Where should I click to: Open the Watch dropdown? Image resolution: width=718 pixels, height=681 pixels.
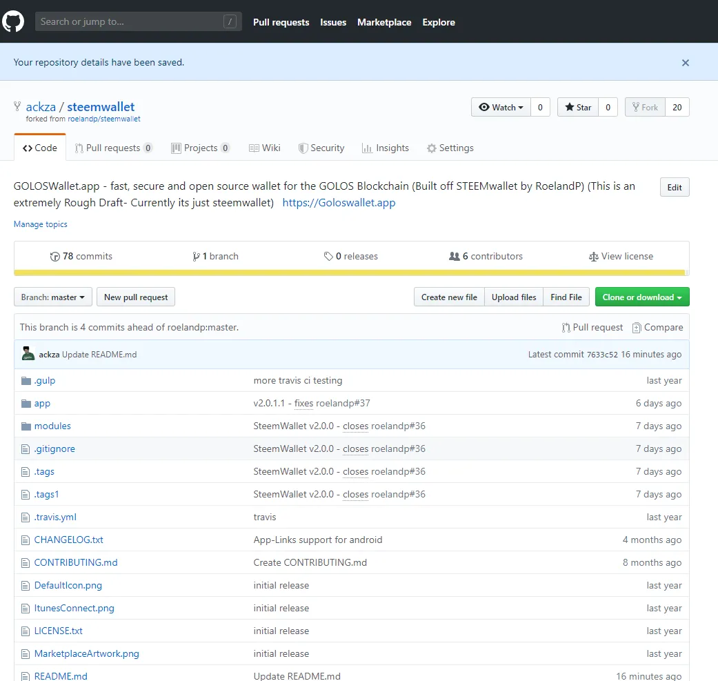[x=501, y=107]
